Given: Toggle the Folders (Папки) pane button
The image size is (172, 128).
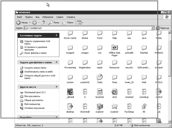Looking at the screenshot, I should point(68,22).
